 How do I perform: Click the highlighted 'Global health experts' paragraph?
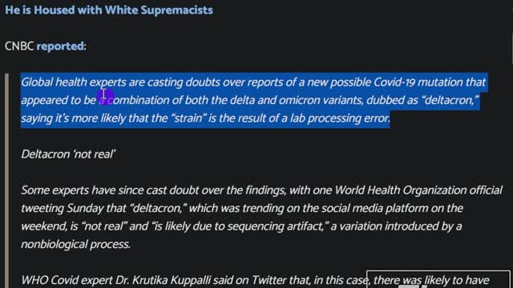pos(254,100)
